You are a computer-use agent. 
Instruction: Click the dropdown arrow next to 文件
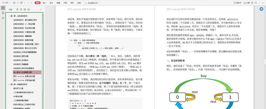tap(10, 3)
